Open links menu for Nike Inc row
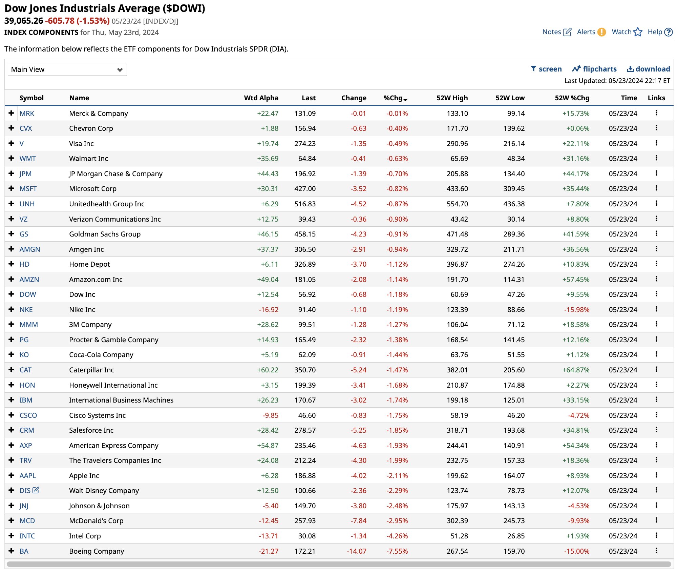 (656, 309)
